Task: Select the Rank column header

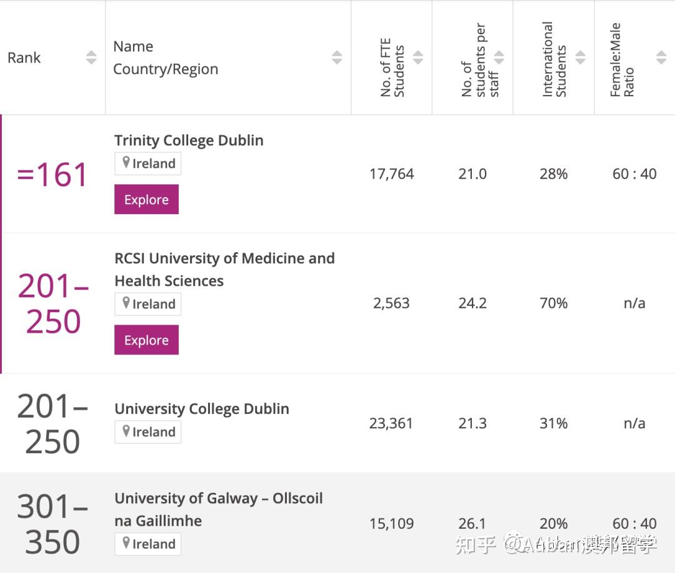Action: pyautogui.click(x=24, y=57)
